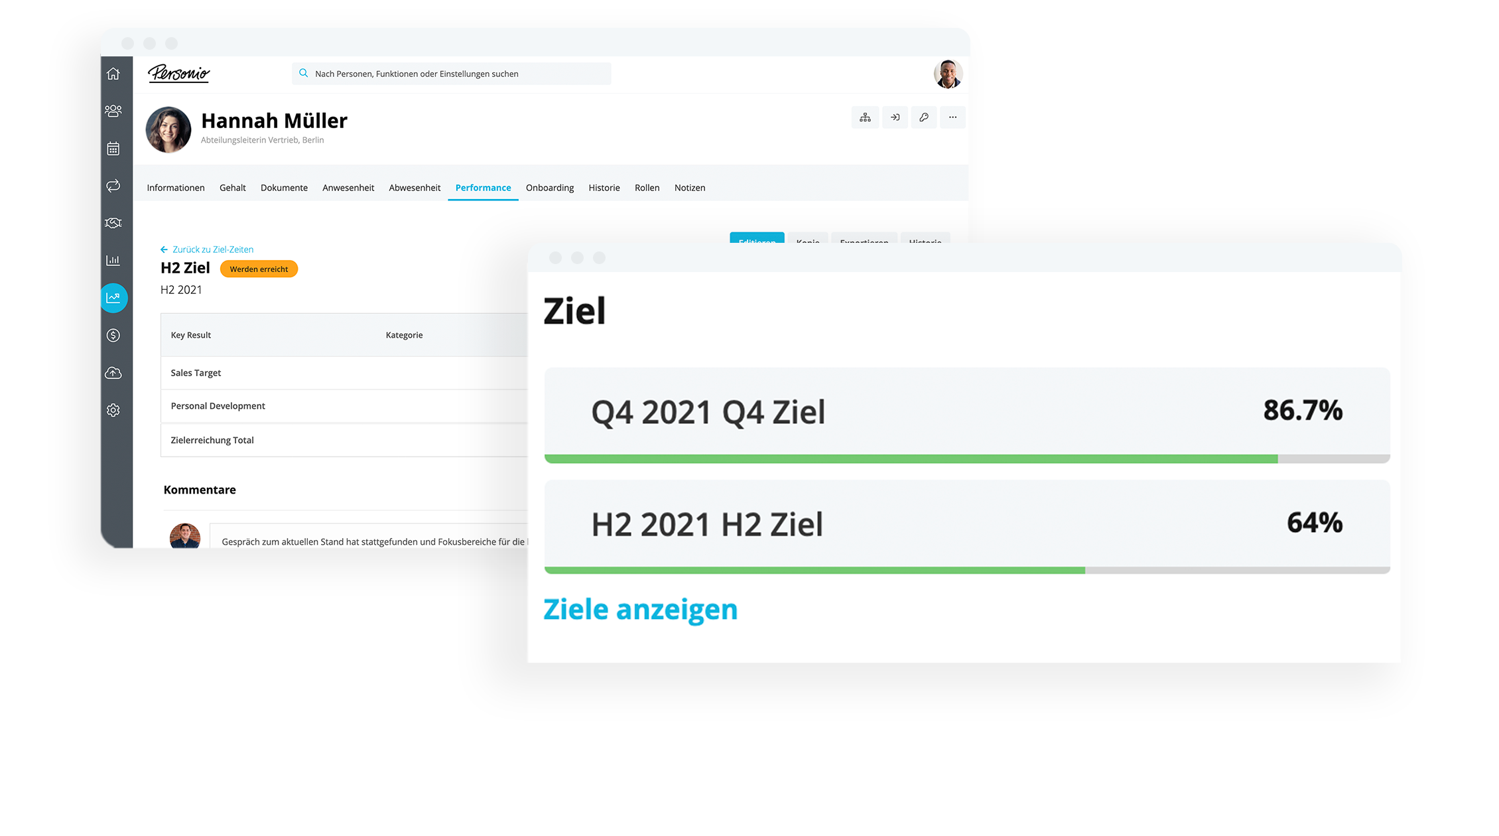Click the org chart icon on Hannah's profile
The image size is (1499, 836).
click(x=866, y=117)
